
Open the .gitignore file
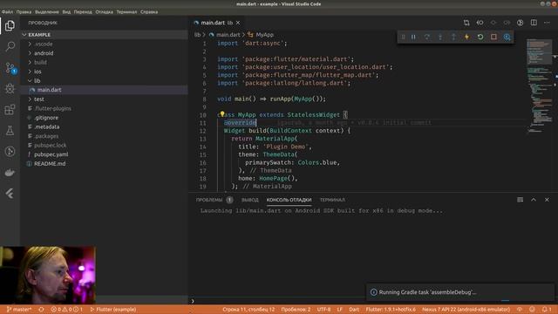pyautogui.click(x=46, y=118)
